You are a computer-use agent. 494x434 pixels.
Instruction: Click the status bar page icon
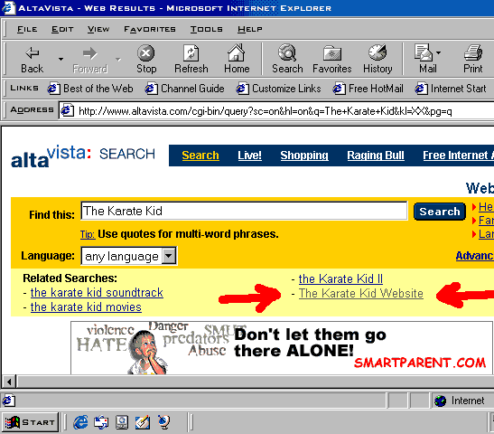click(x=8, y=401)
